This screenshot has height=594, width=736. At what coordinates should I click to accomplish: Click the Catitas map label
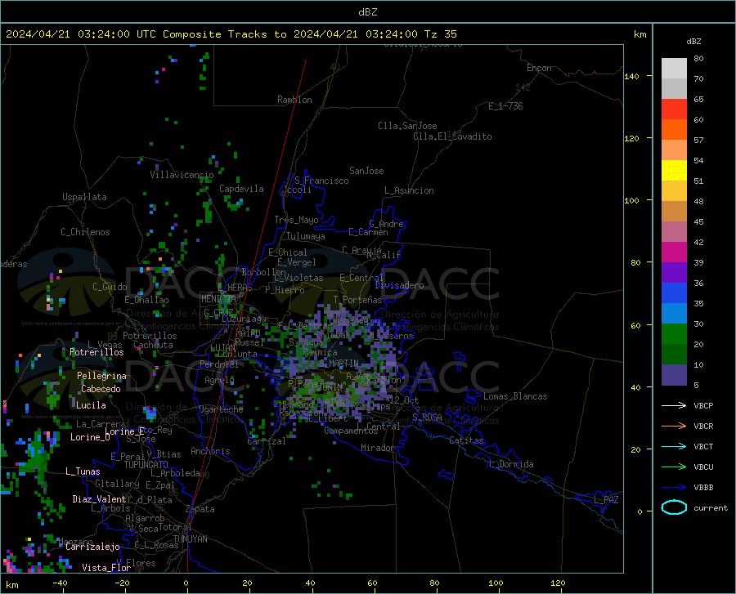[467, 440]
